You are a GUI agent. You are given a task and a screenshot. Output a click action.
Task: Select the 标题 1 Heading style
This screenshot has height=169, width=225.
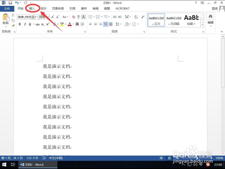[x=191, y=20]
